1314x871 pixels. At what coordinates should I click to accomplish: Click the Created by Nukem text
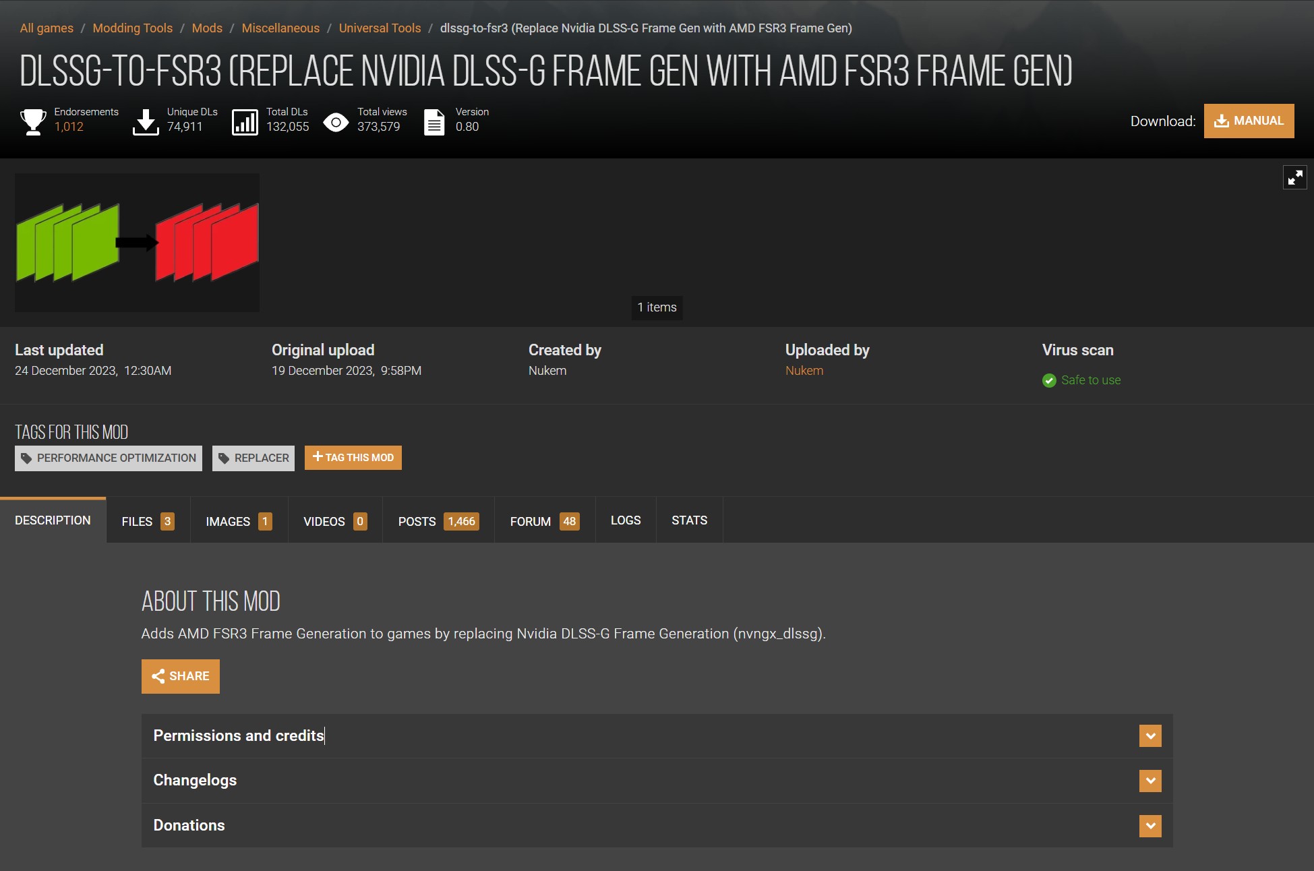(547, 371)
